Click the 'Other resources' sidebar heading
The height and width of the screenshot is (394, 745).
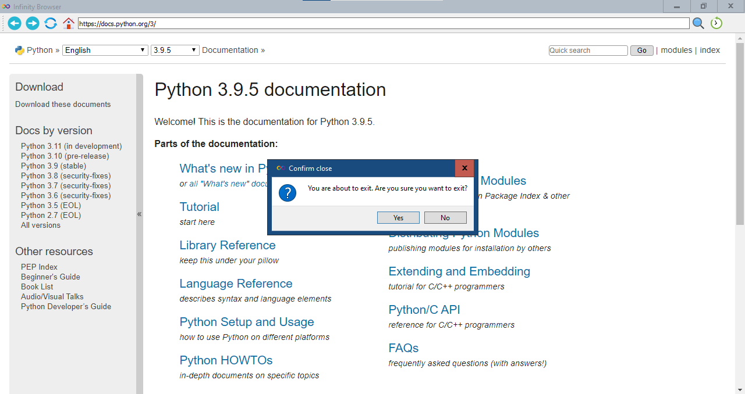click(x=54, y=252)
